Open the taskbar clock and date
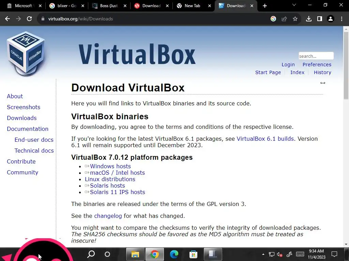This screenshot has height=261, width=349. (317, 254)
